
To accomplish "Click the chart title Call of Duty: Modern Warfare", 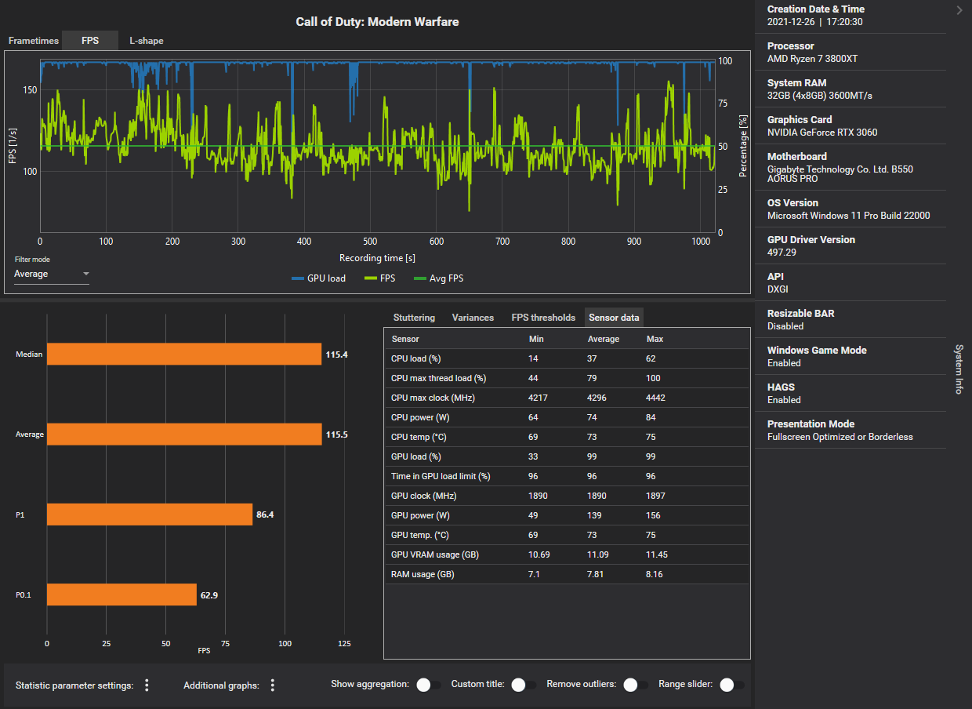I will pyautogui.click(x=377, y=22).
